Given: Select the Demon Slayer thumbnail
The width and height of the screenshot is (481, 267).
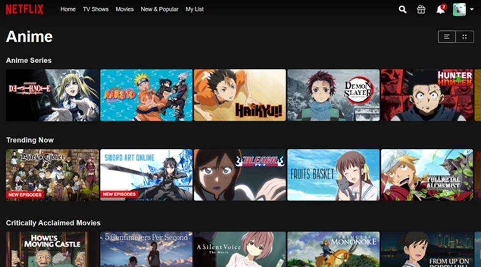Looking at the screenshot, I should (x=333, y=95).
